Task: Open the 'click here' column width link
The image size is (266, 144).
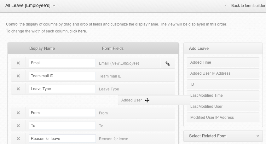Action: (78, 31)
